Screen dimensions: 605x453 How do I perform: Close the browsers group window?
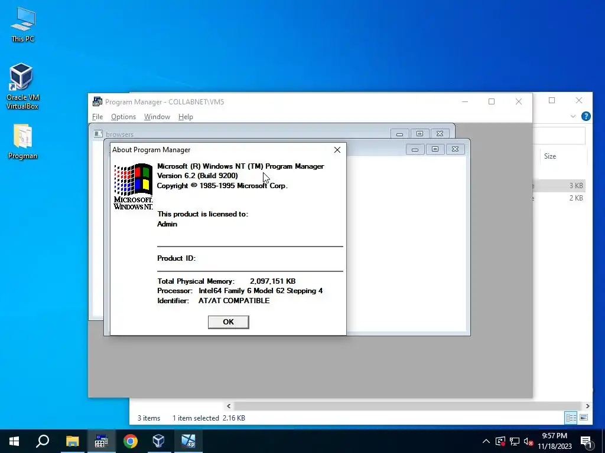[440, 134]
